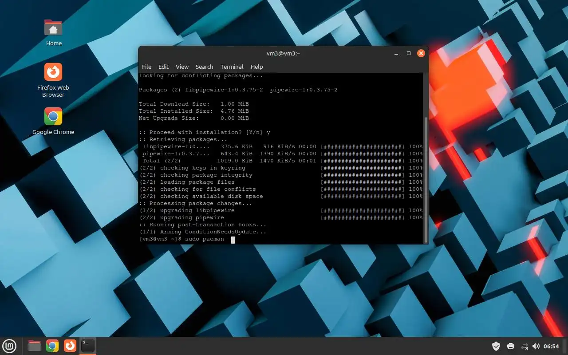
Task: Click the 'Processing package changes...' line
Action: [x=196, y=204]
